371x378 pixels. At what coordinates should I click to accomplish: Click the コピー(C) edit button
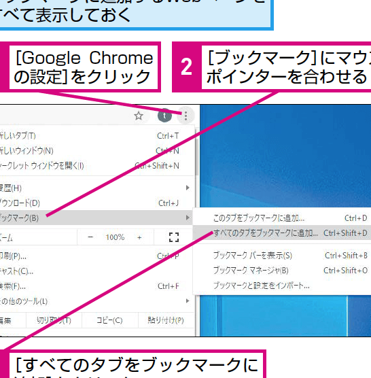[110, 320]
